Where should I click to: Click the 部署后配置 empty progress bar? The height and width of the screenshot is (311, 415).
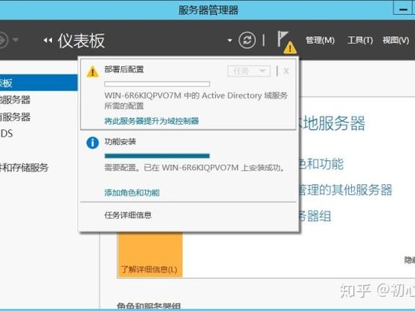[157, 84]
